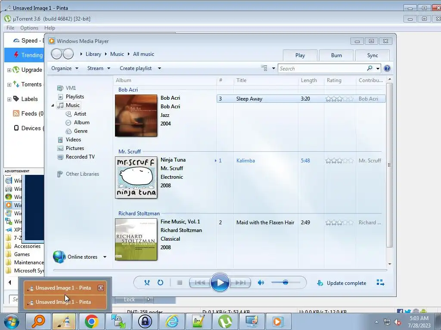The width and height of the screenshot is (441, 330).
Task: Open the Videos library
Action: [x=73, y=140]
